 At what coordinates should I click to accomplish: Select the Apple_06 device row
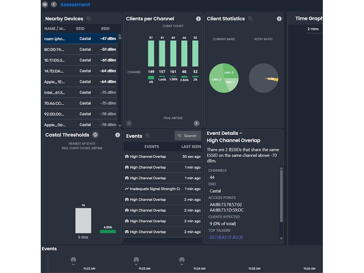point(80,124)
